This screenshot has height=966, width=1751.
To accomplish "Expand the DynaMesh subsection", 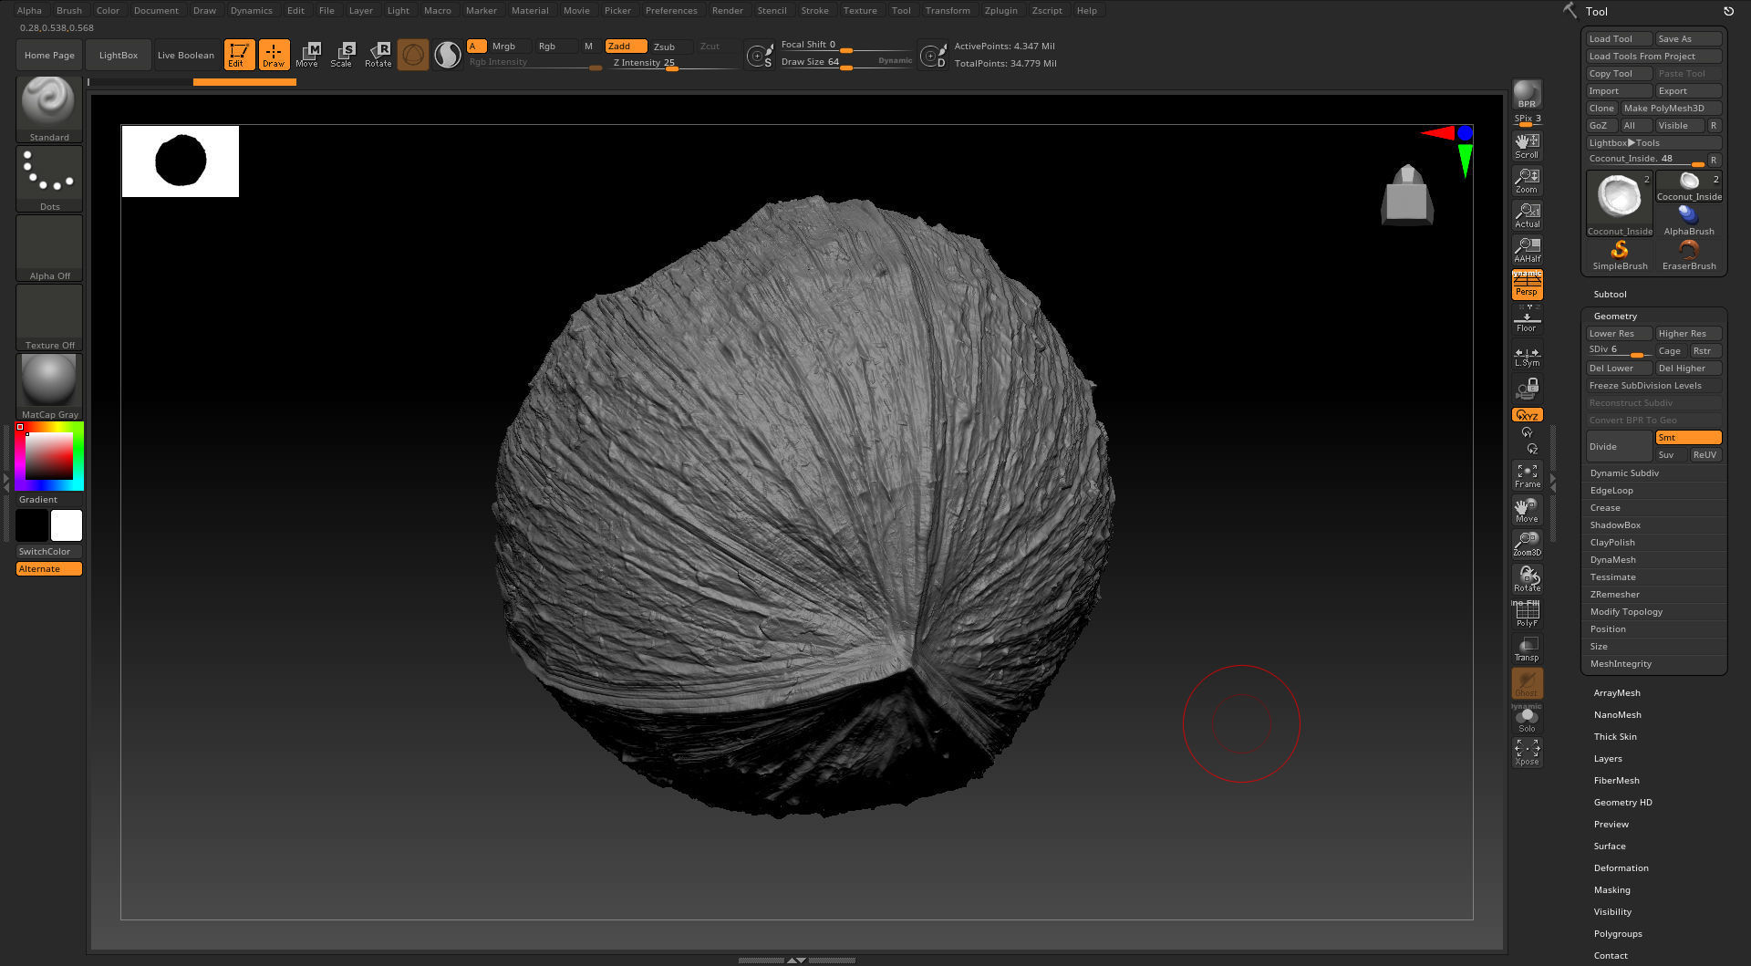I will click(1612, 559).
